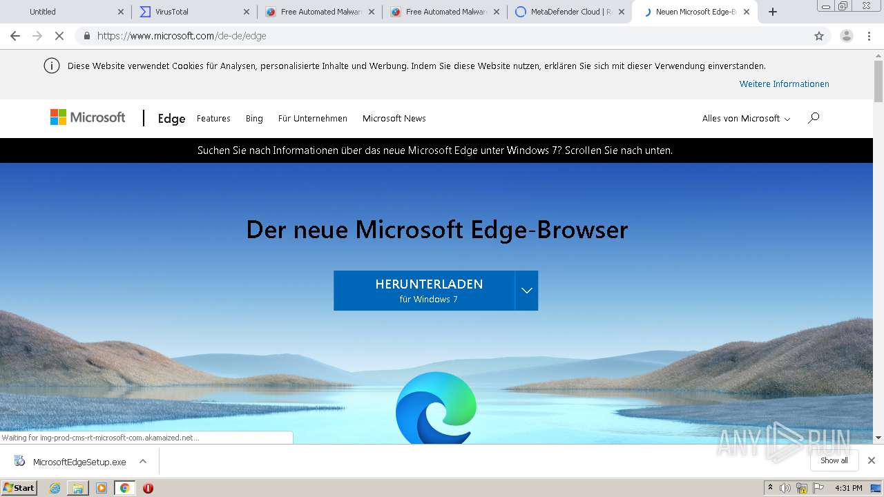The image size is (884, 497).
Task: Expand the download options arrow beside HERUNTERLADEN
Action: coord(526,291)
